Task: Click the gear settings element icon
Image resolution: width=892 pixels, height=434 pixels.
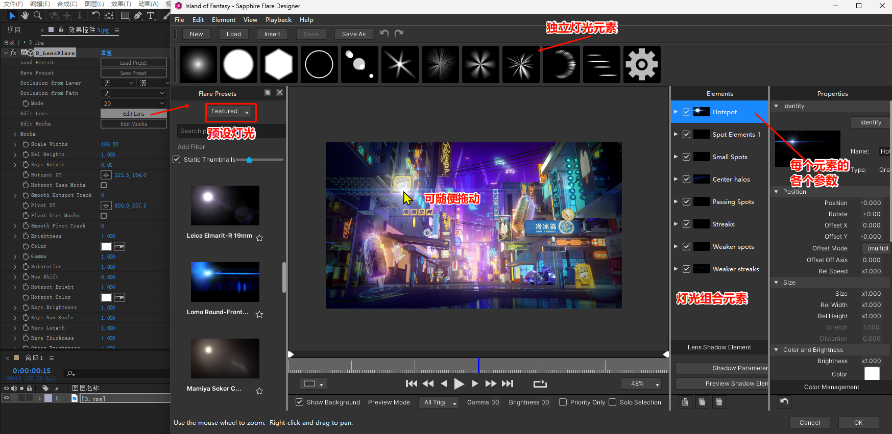Action: [642, 65]
